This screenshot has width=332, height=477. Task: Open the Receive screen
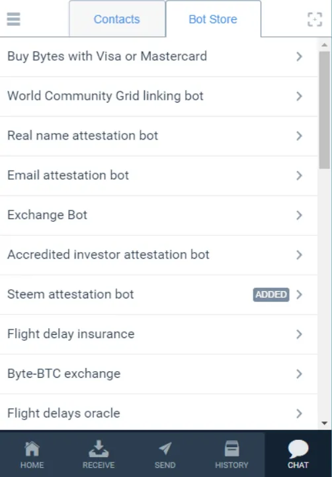[x=99, y=455]
